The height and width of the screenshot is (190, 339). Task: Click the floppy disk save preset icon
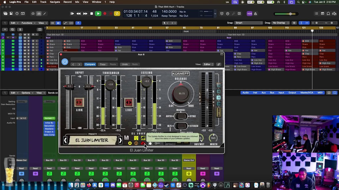[x=126, y=138]
